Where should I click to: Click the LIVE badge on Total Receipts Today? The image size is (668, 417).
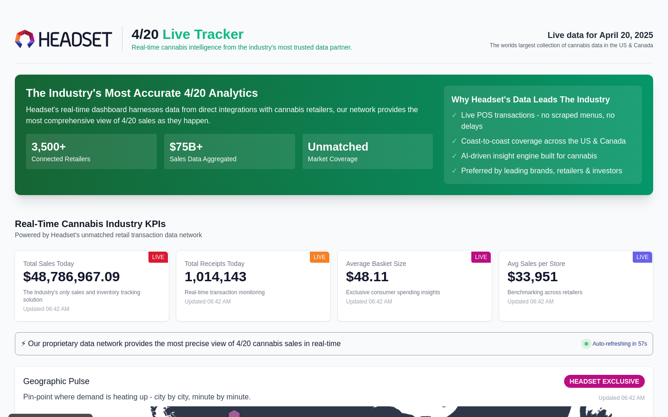(320, 257)
